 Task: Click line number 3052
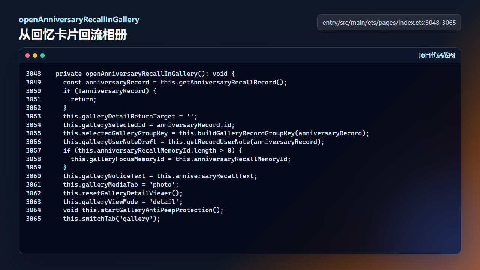pos(33,108)
